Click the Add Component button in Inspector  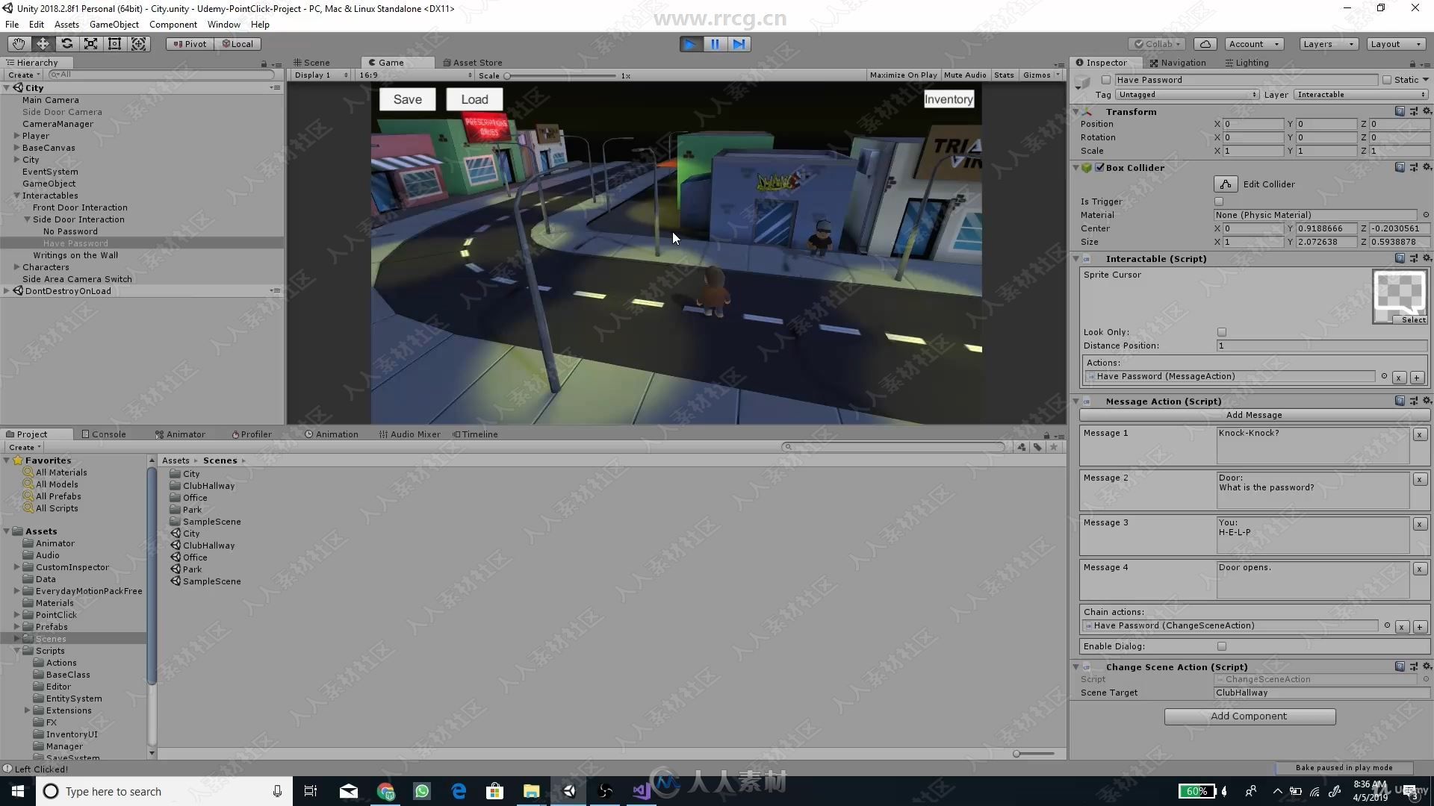point(1249,716)
